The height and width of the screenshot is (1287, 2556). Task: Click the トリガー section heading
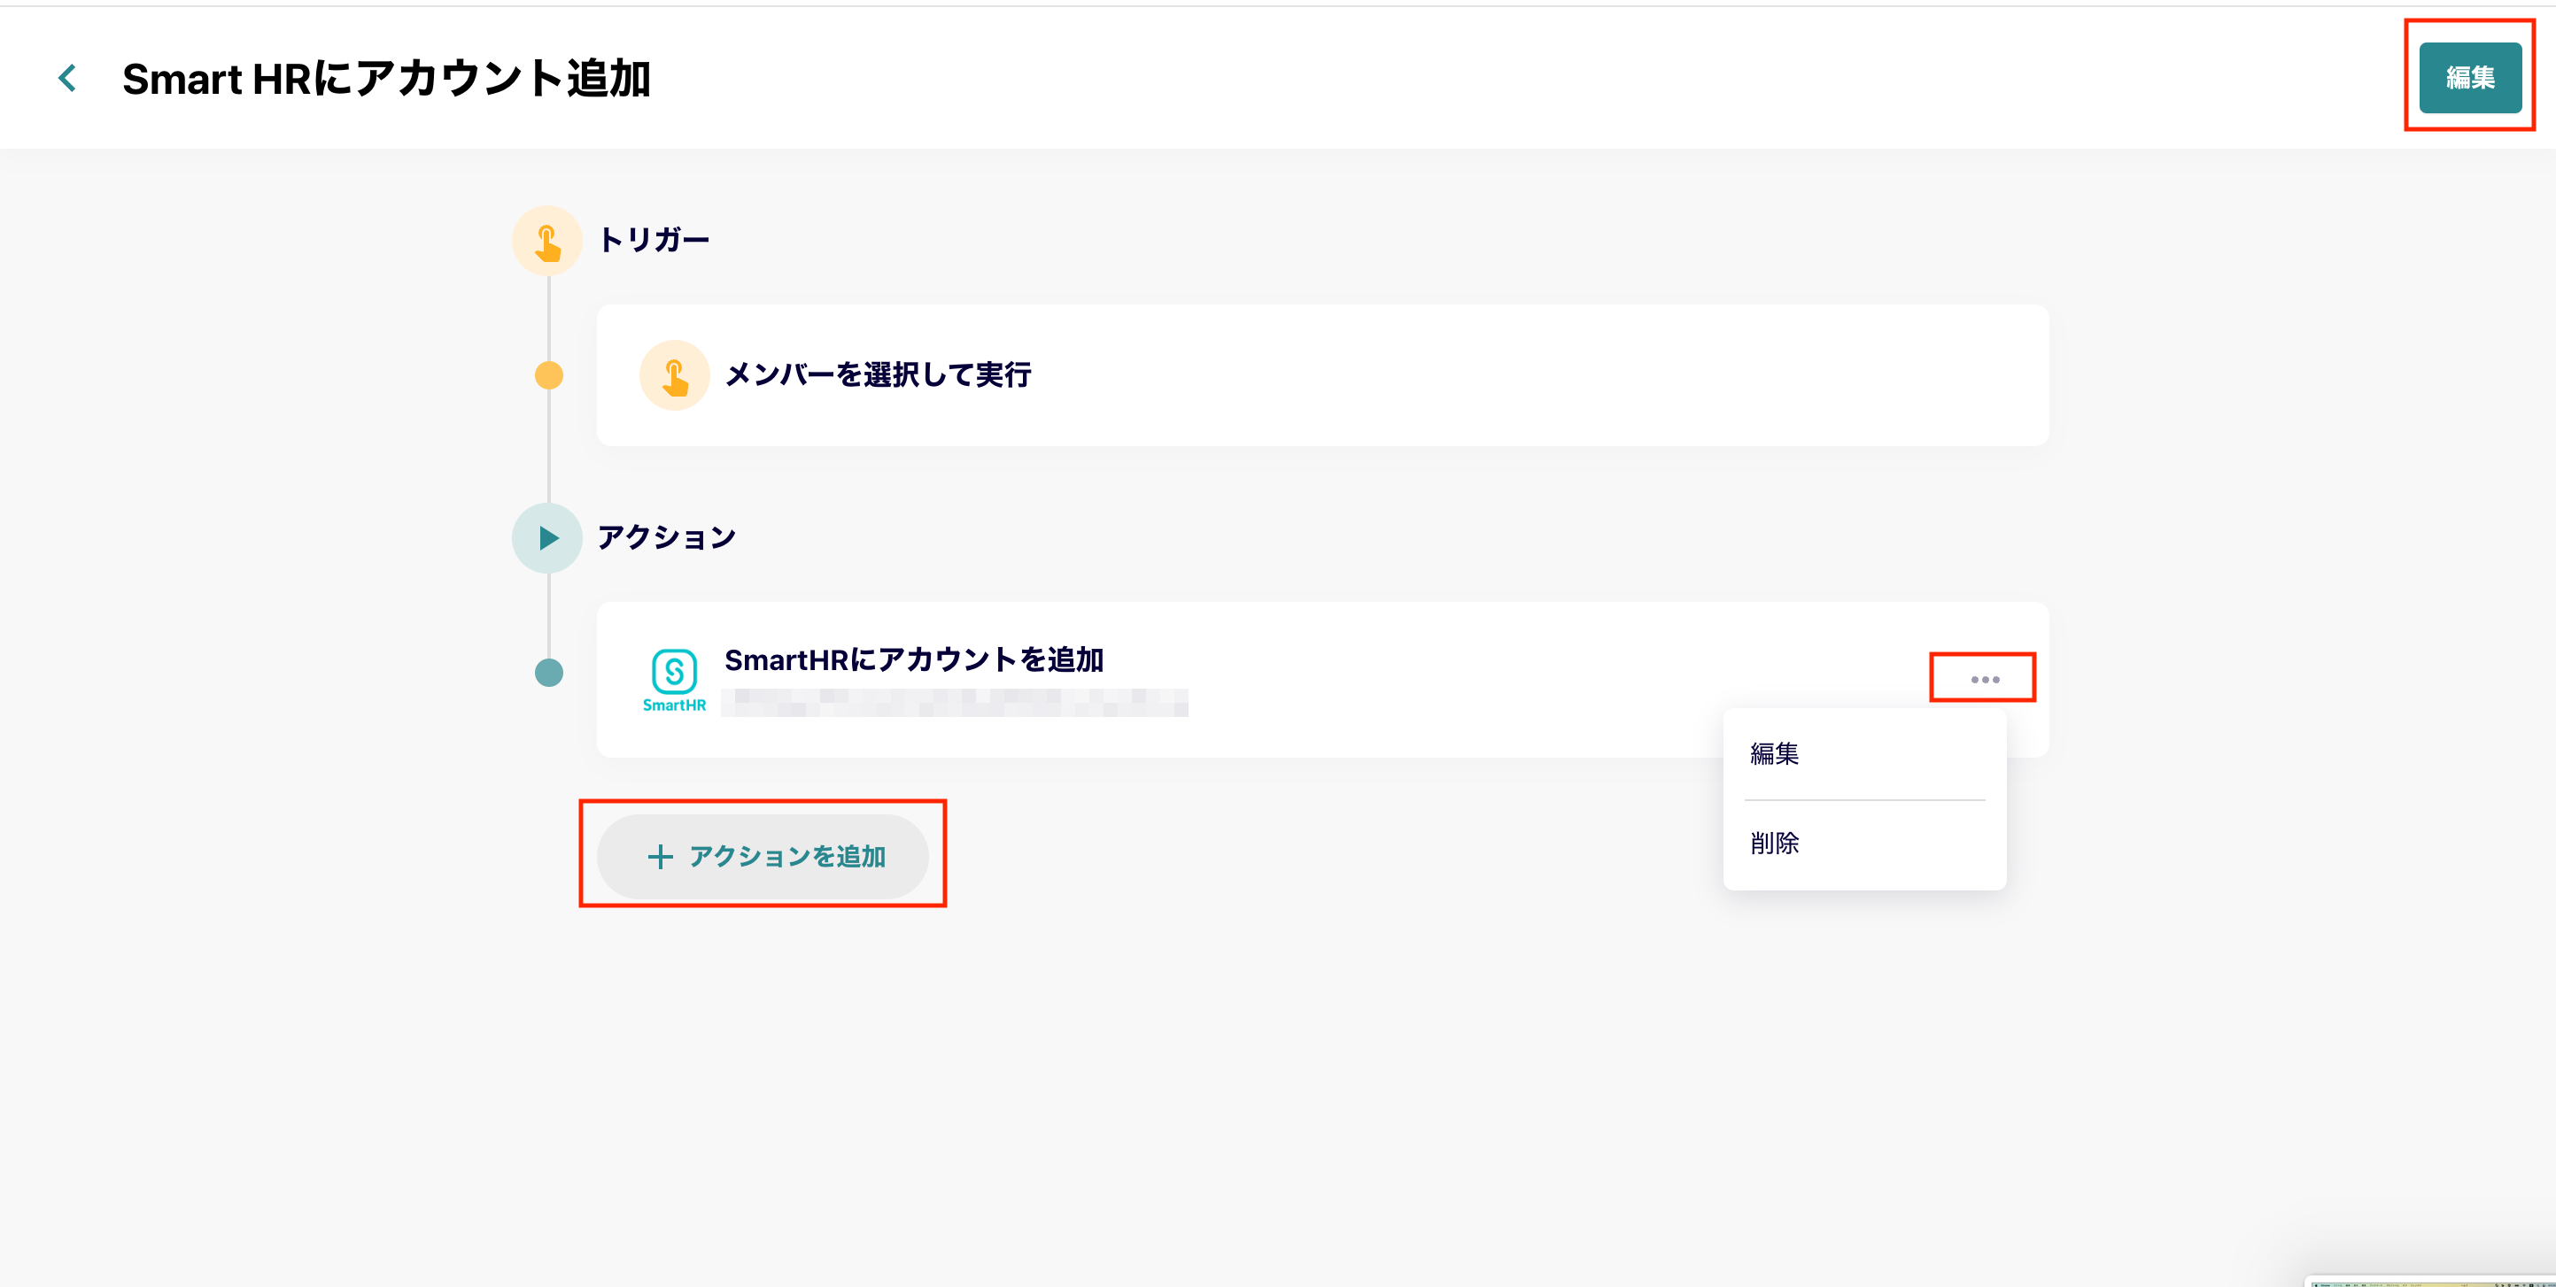tap(654, 240)
